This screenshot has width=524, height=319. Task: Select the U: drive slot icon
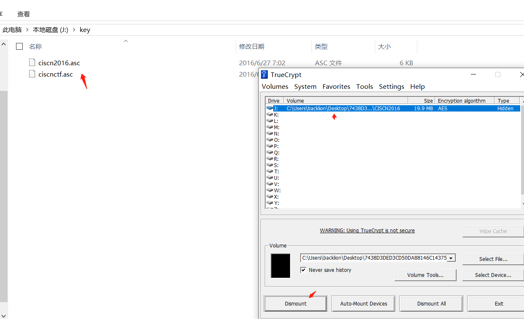(x=270, y=178)
